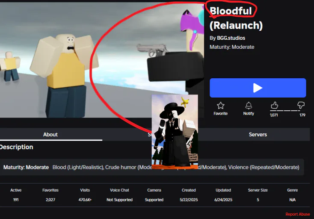Click the 1,071 likes count
314x219 pixels.
tap(274, 115)
